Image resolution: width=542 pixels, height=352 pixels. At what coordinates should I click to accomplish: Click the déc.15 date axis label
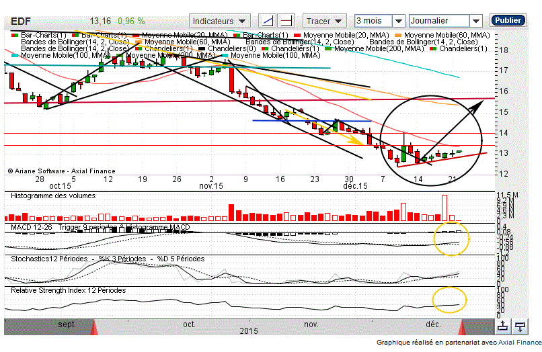point(355,186)
